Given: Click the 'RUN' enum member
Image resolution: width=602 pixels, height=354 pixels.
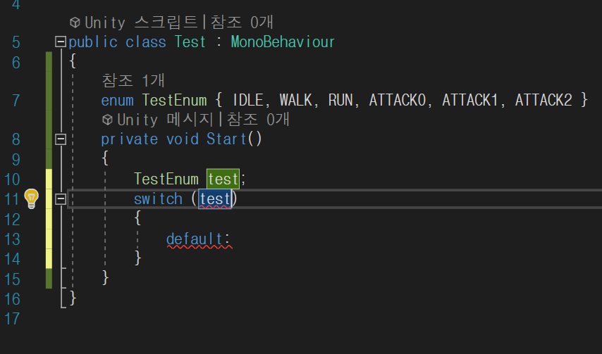Looking at the screenshot, I should click(x=340, y=100).
